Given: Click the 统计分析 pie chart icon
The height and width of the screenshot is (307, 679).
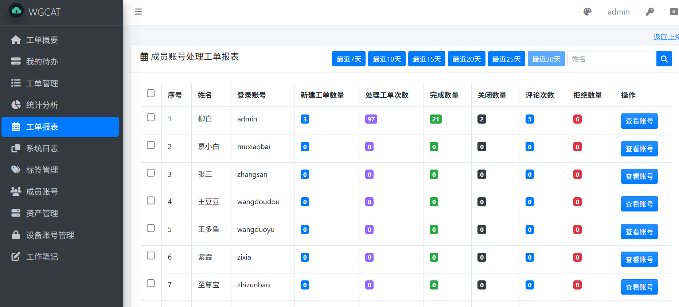Looking at the screenshot, I should click(x=16, y=105).
